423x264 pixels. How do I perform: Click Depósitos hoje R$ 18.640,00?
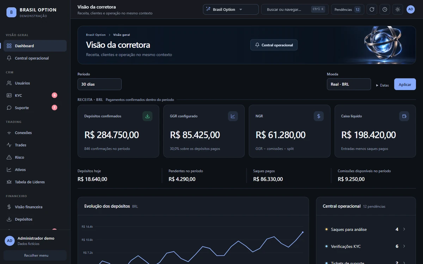pos(92,179)
